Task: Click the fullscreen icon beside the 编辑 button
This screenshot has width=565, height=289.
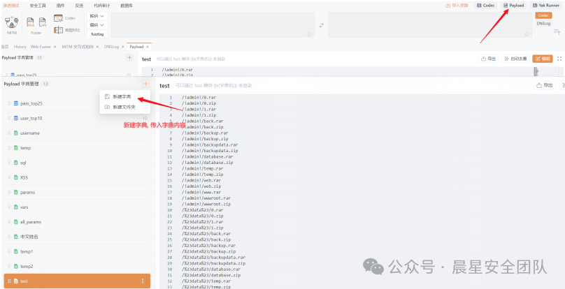Action: (x=559, y=59)
